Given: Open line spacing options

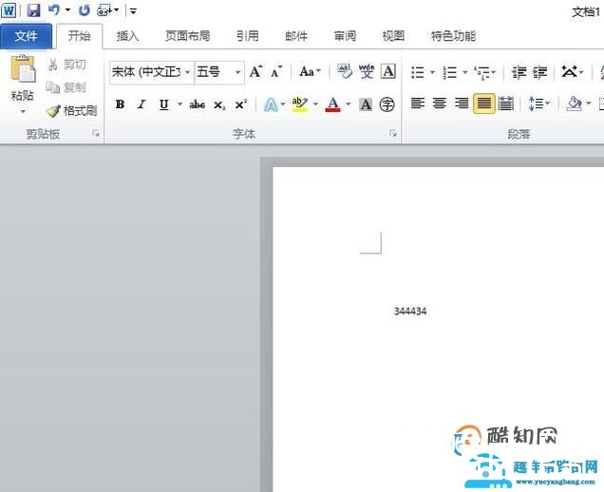Looking at the screenshot, I should coord(538,104).
